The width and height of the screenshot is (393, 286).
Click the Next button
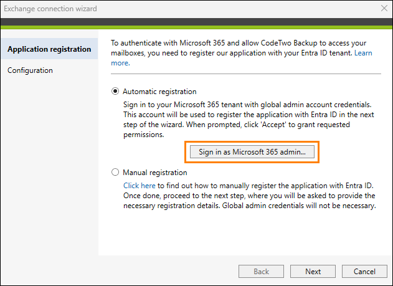click(313, 272)
